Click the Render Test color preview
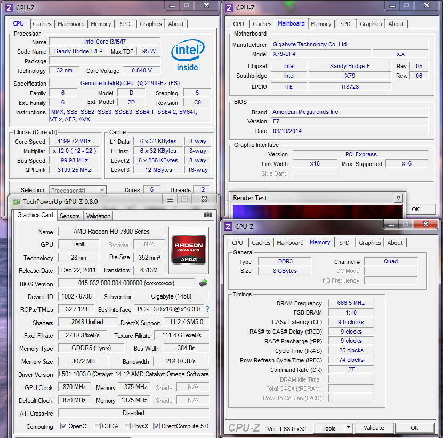443x438 pixels. point(317,211)
